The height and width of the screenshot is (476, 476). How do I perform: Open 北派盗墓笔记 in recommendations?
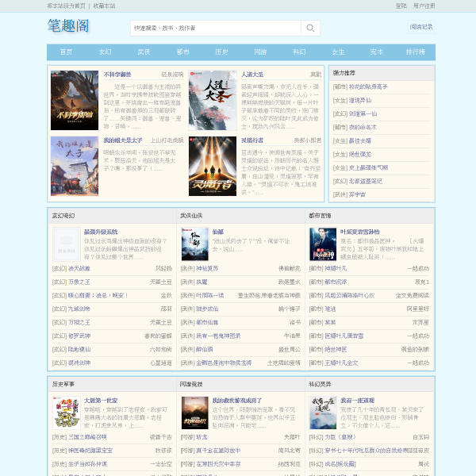tap(366, 181)
